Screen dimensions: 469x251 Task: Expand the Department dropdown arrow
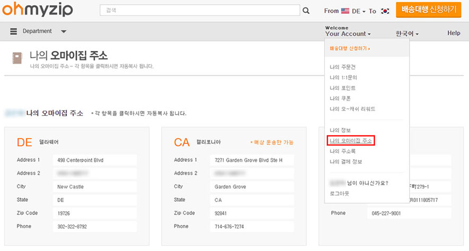64,31
